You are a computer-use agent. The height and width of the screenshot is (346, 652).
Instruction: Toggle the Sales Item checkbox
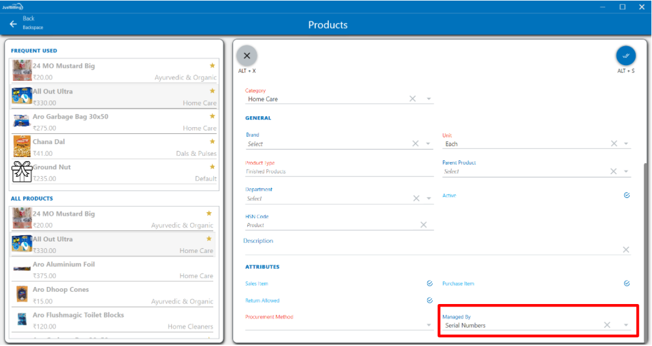(430, 283)
